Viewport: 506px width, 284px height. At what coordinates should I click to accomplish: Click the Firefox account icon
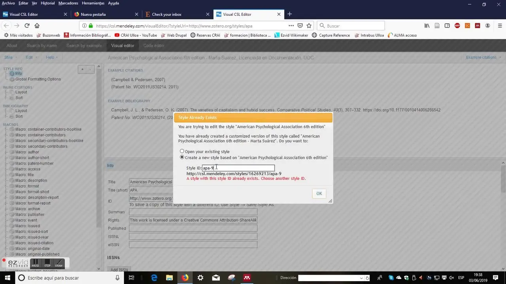tap(487, 26)
